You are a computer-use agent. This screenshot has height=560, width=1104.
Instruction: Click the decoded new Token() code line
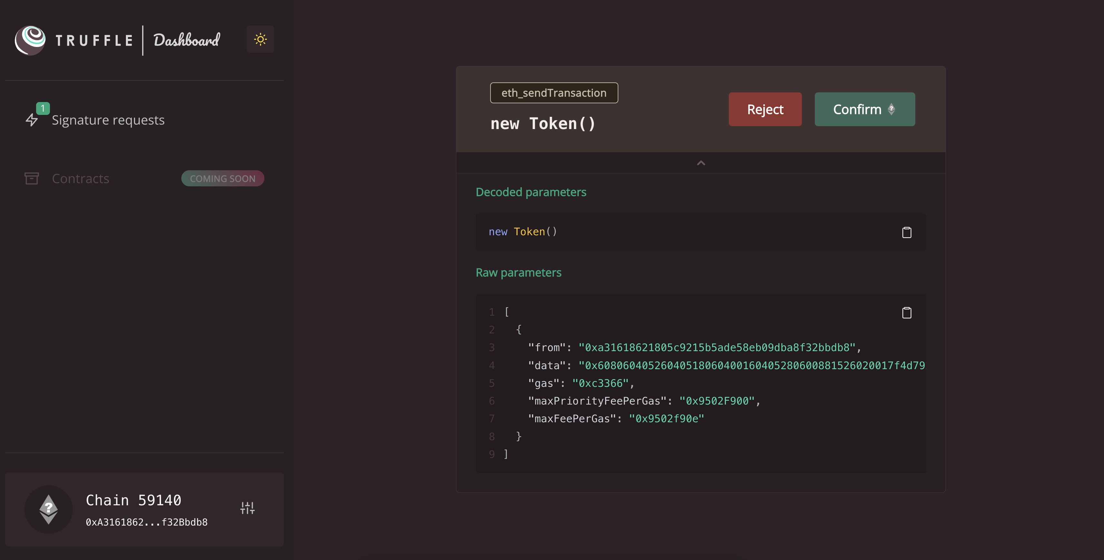[523, 232]
